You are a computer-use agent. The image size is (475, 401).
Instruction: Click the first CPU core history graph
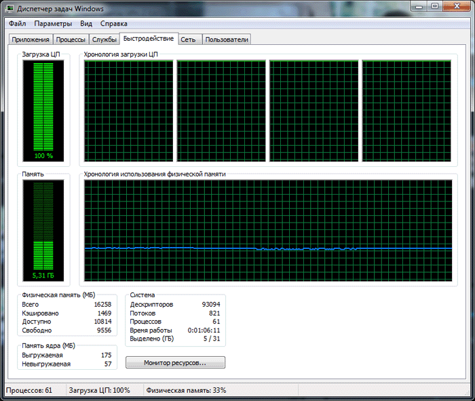tap(128, 111)
